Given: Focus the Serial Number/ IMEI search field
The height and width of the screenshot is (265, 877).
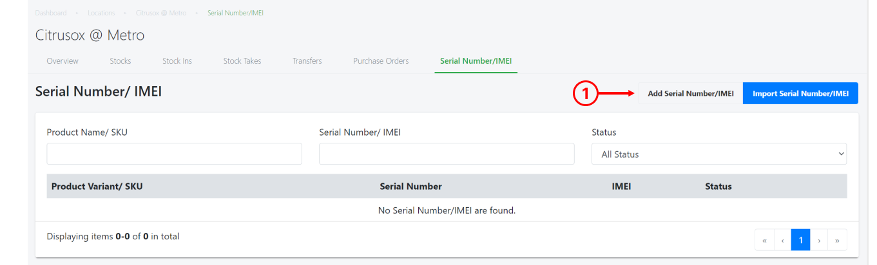Looking at the screenshot, I should click(447, 154).
